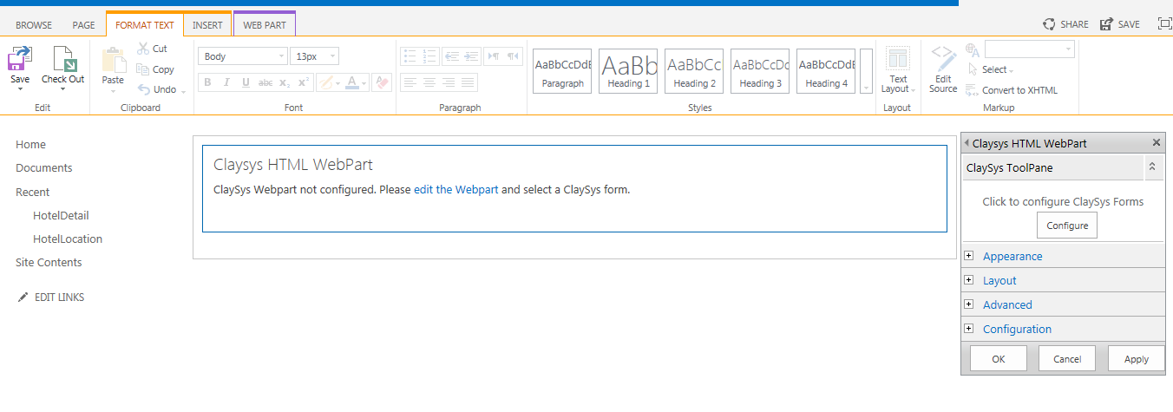Screen dimensions: 1173x412
Task: Click the Check Out icon
Action: pos(63,59)
